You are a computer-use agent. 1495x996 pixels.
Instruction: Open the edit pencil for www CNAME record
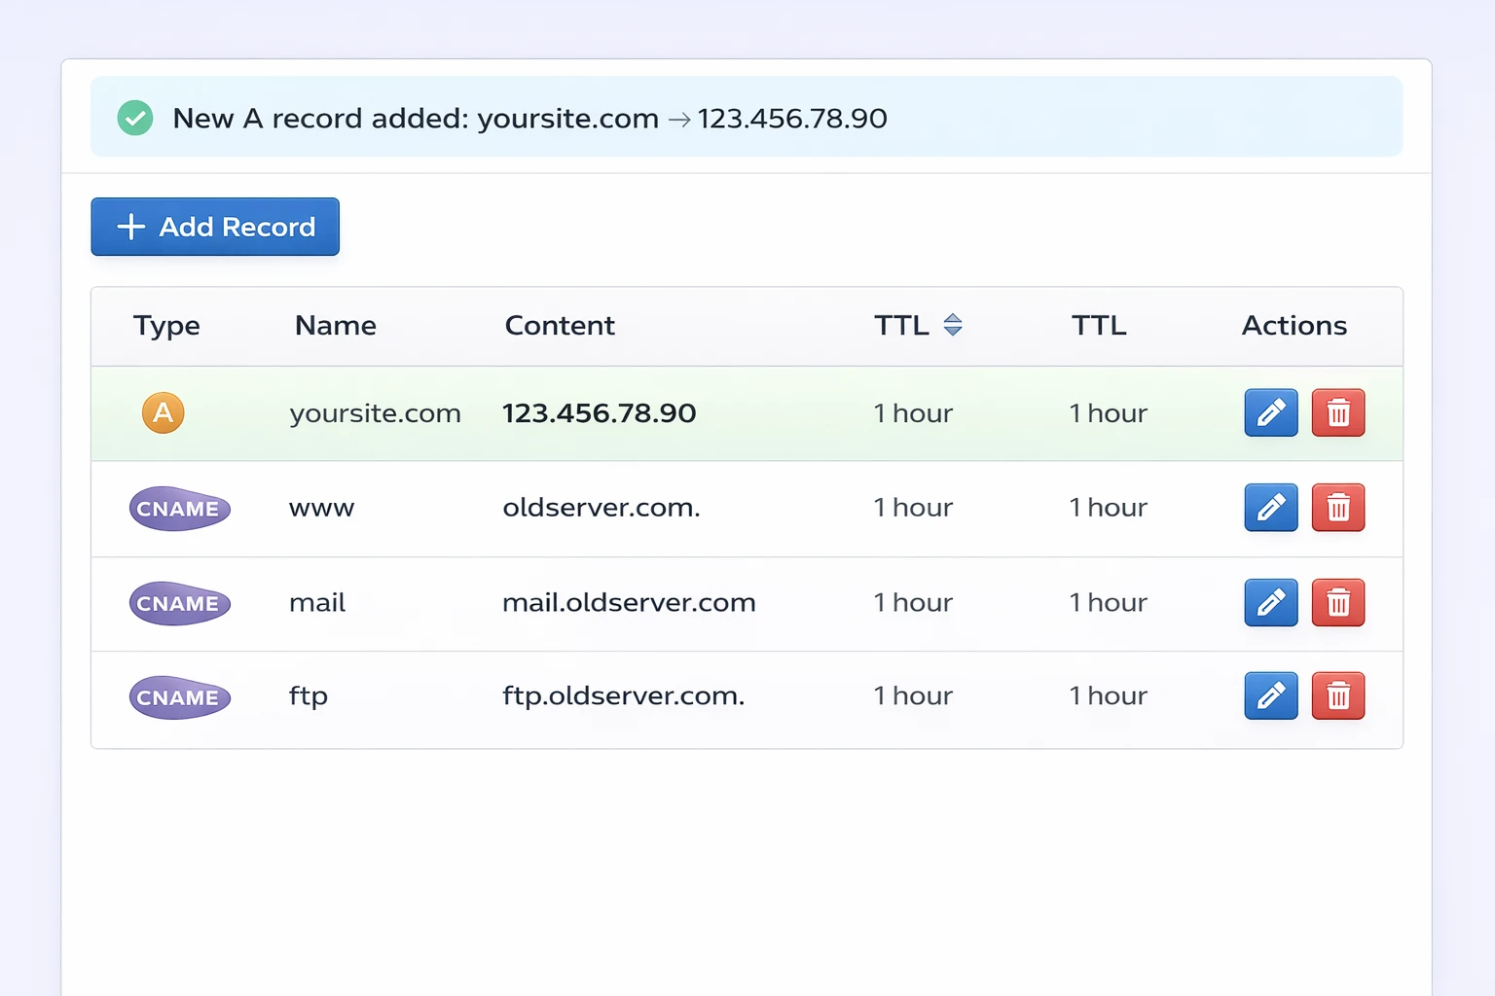[1270, 507]
